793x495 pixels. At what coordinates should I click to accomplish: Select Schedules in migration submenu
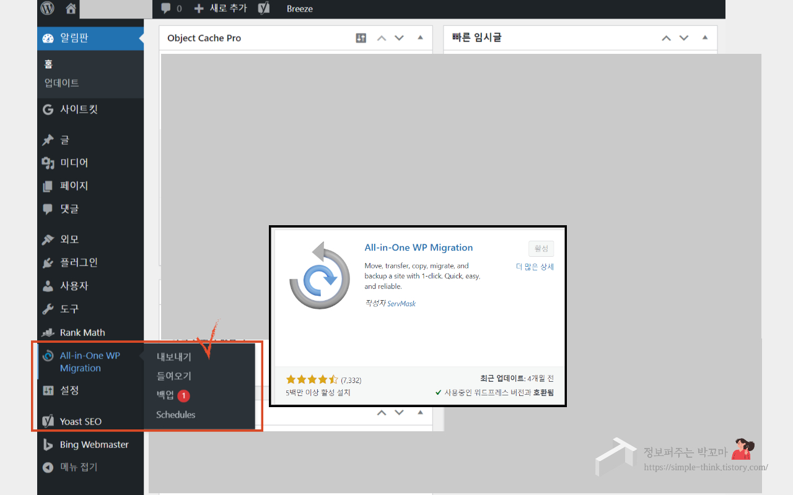[176, 415]
